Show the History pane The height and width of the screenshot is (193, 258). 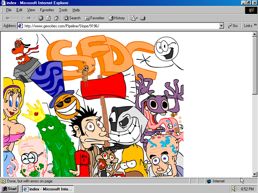tap(116, 18)
